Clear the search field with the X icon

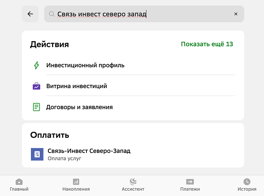point(236,14)
